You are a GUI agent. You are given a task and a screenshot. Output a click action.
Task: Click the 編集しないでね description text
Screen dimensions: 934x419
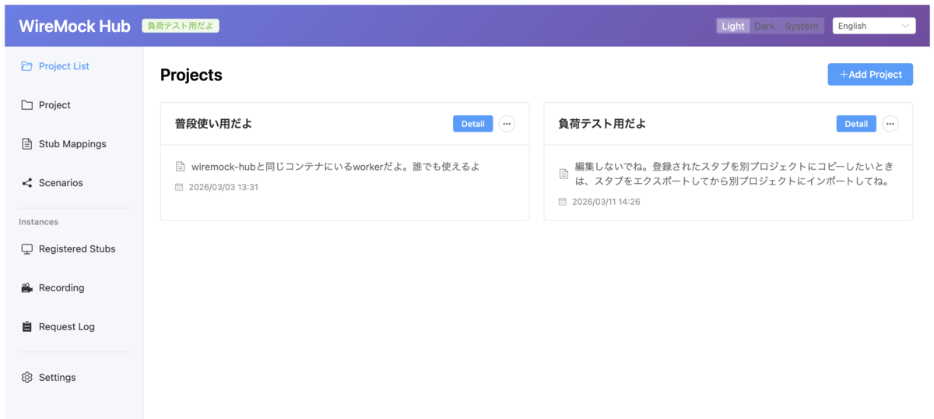[733, 174]
